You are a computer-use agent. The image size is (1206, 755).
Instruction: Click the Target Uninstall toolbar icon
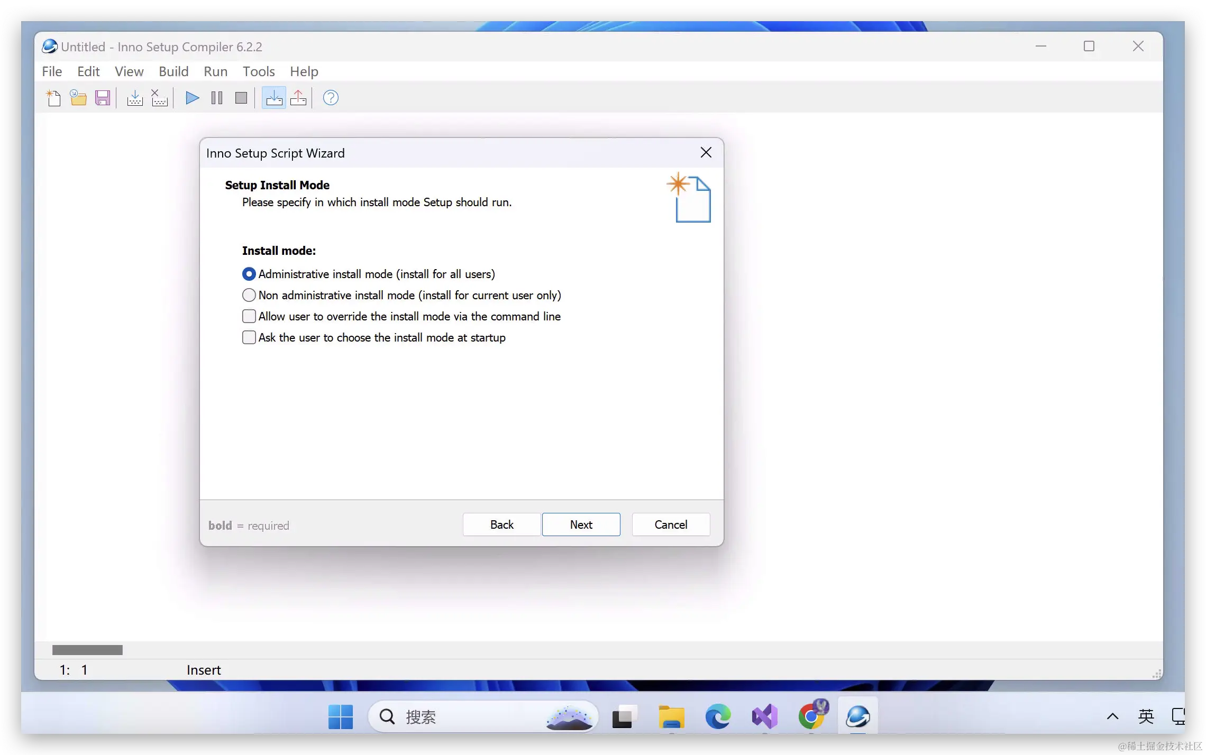(x=298, y=98)
